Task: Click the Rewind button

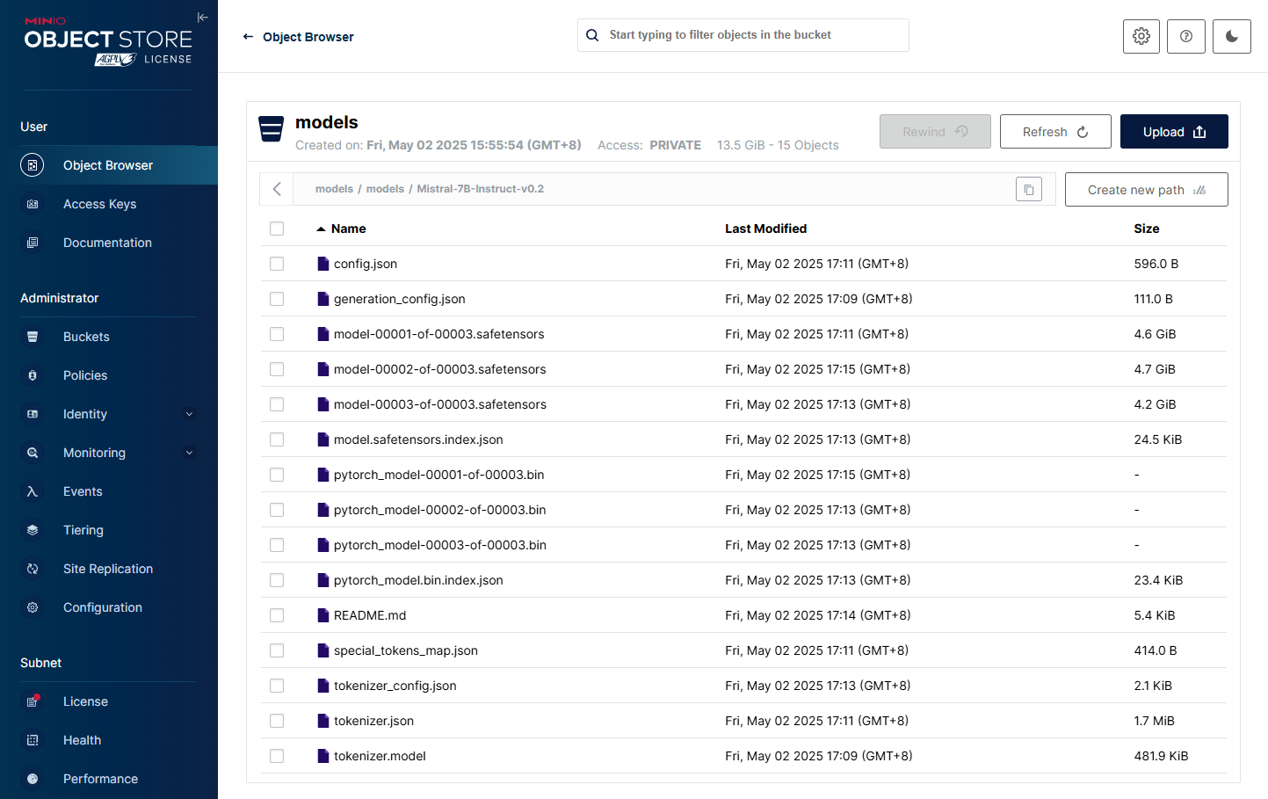Action: [935, 132]
